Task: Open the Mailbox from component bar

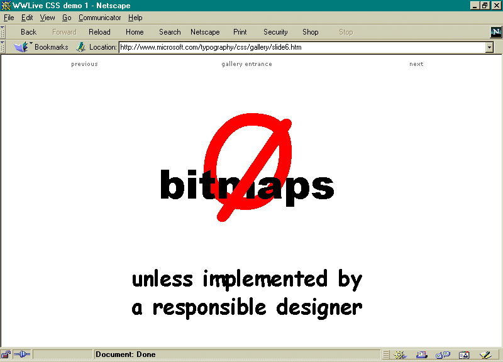Action: 421,354
